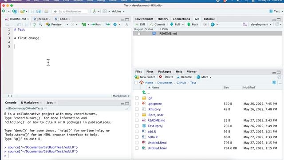The height and width of the screenshot is (160, 284).
Task: Click the spell check icon in editor
Action: [34, 24]
